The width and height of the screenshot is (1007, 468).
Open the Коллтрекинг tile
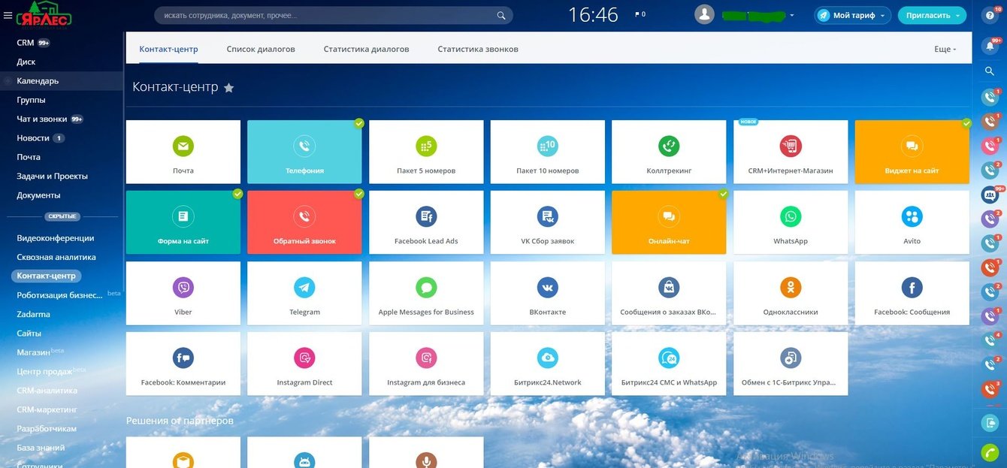[669, 152]
